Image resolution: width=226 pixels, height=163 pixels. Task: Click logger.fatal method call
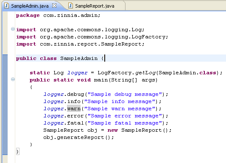click(x=64, y=123)
